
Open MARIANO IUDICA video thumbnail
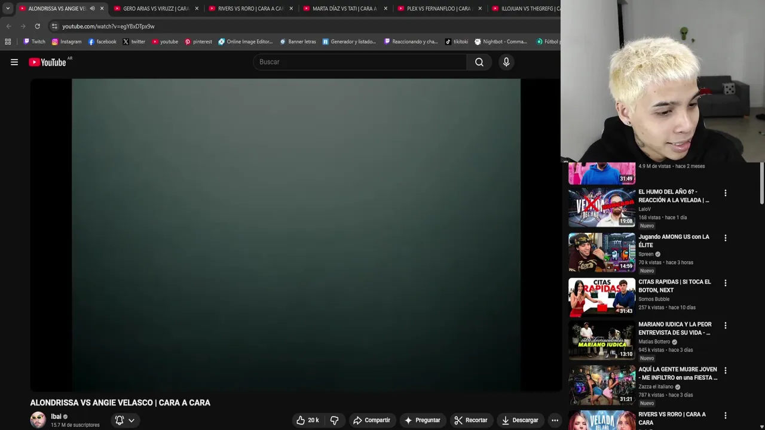pos(602,340)
